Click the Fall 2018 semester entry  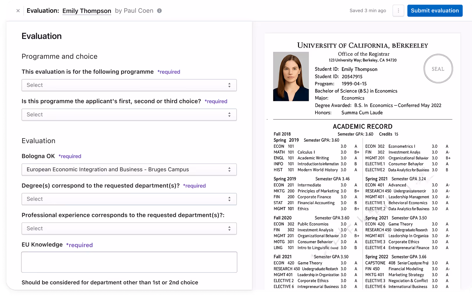(x=282, y=134)
